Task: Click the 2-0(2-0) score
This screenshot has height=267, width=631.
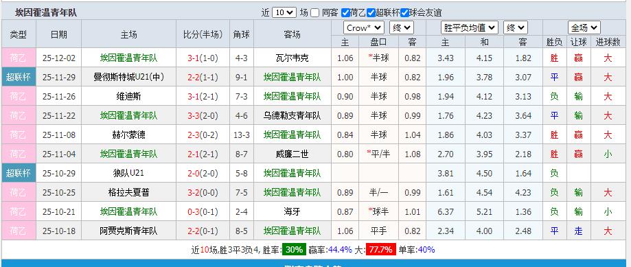Action: tap(203, 173)
